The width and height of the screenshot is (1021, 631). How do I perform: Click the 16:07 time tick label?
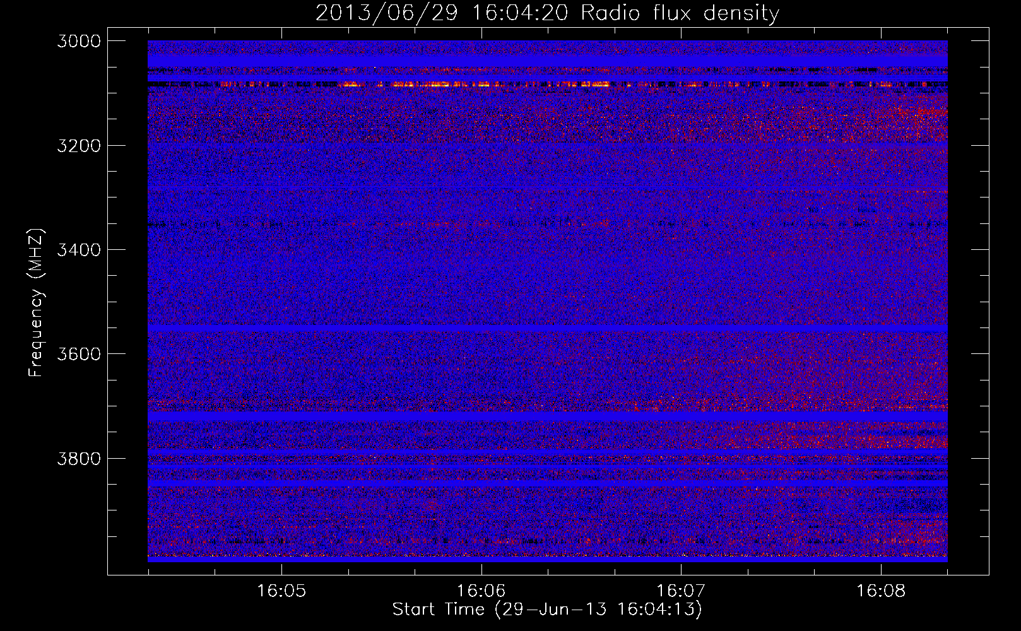point(681,591)
